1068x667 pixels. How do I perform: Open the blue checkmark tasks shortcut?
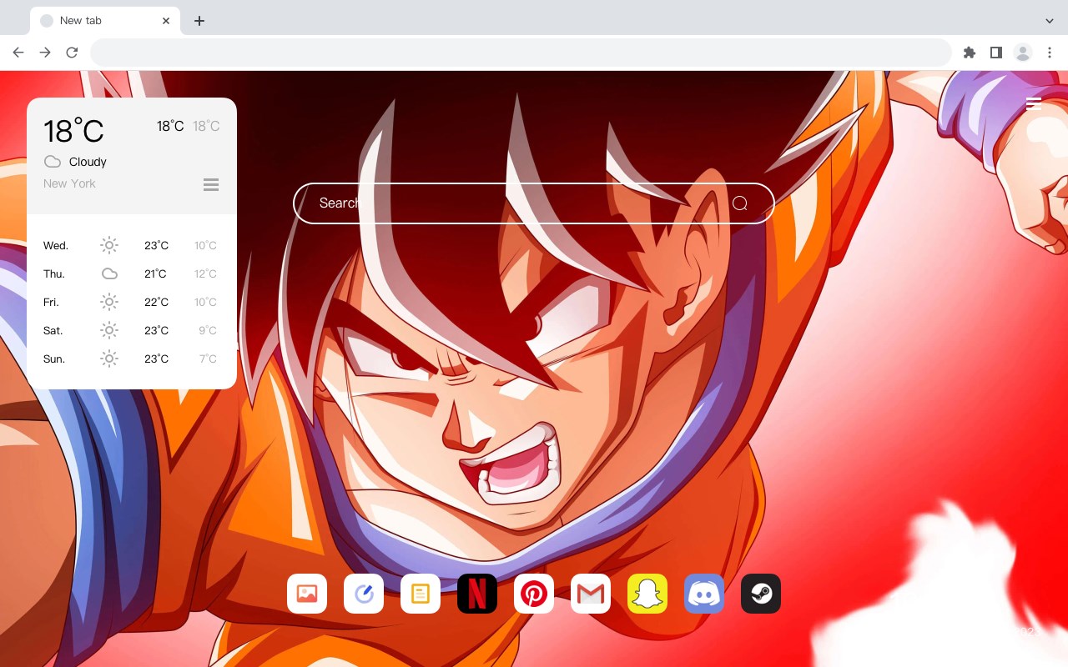pyautogui.click(x=364, y=594)
